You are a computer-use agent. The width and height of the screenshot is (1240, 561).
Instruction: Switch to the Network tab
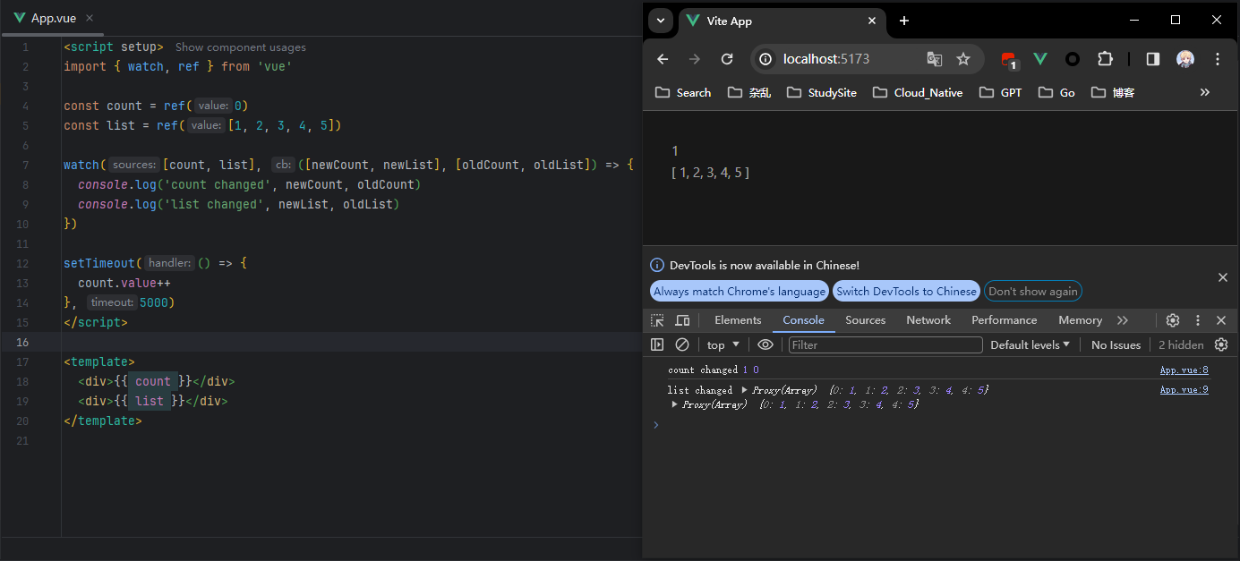coord(928,320)
